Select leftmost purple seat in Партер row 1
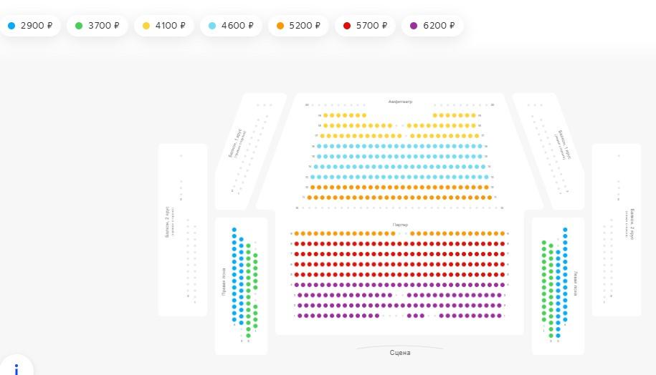The height and width of the screenshot is (375, 656). coord(299,316)
